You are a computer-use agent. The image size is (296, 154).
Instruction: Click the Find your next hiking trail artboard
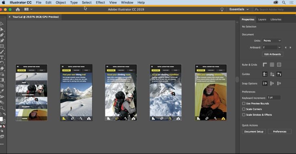[76, 93]
